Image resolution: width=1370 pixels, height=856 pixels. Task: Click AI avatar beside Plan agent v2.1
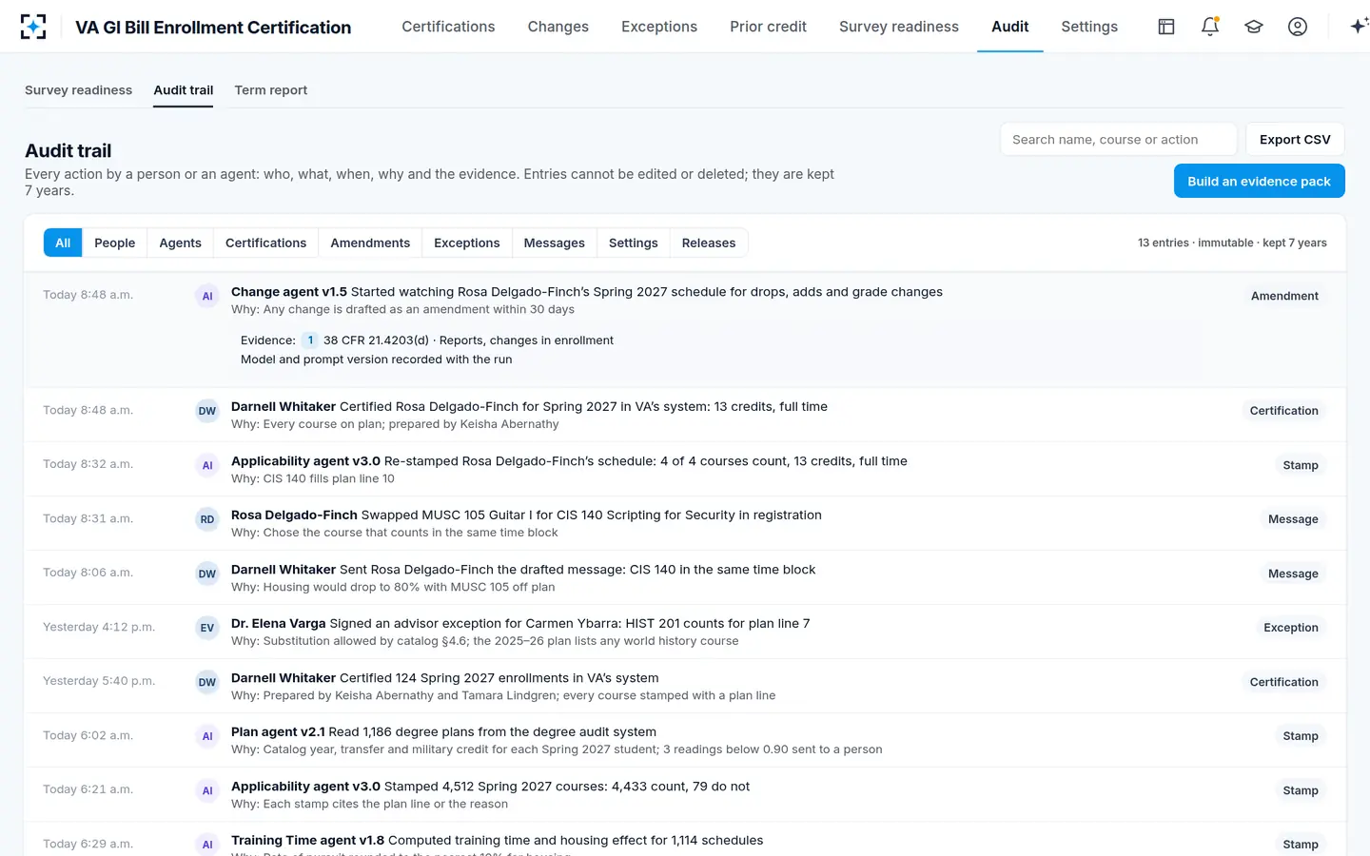tap(207, 736)
